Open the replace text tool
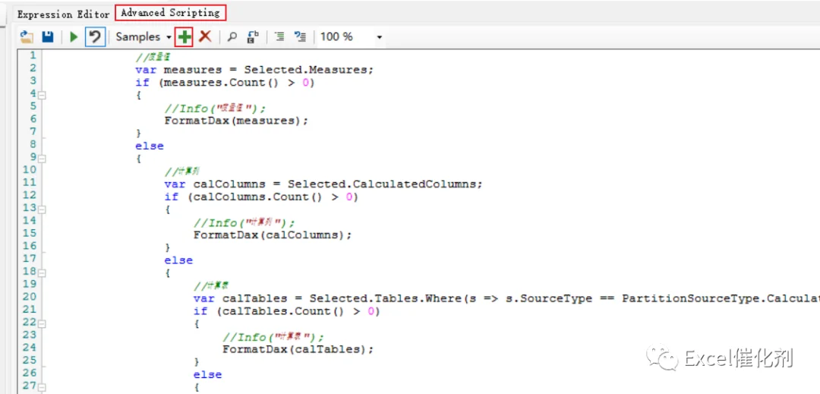Screen dimensions: 820x394 (x=253, y=37)
